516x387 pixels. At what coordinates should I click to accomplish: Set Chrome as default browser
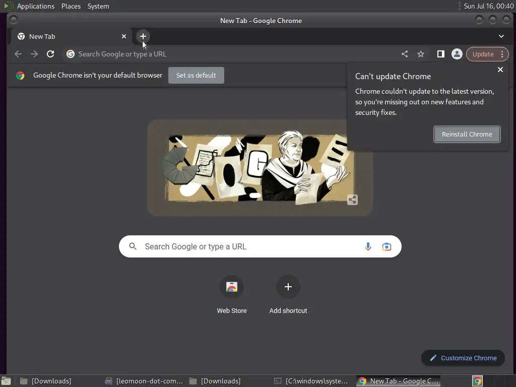[196, 76]
